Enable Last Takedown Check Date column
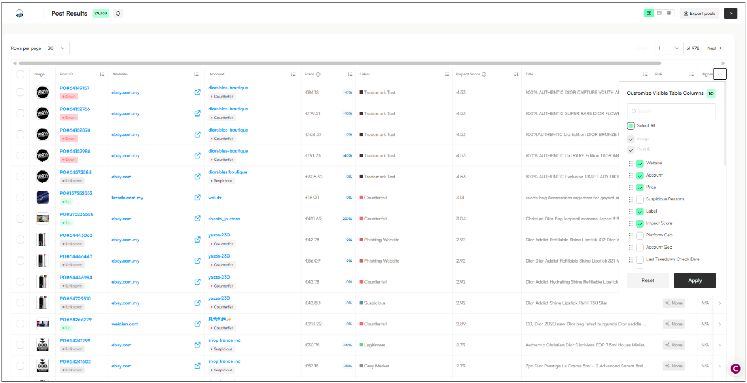 640,259
